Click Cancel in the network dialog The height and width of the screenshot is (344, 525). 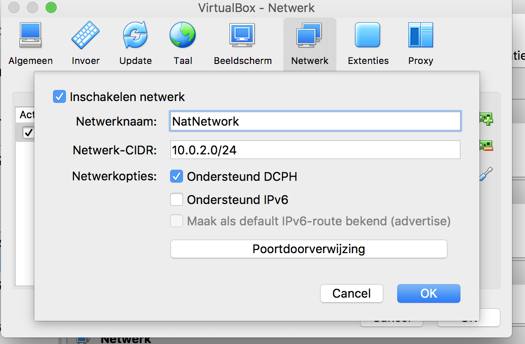click(351, 293)
